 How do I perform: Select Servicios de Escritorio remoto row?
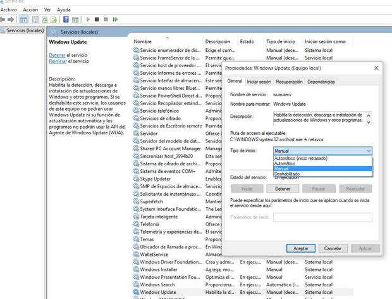tap(171, 126)
